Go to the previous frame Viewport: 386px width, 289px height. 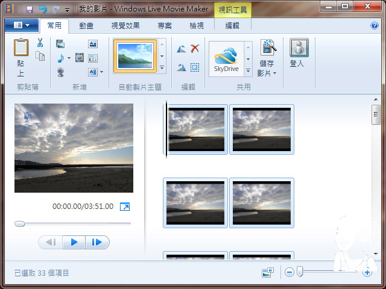tap(51, 242)
